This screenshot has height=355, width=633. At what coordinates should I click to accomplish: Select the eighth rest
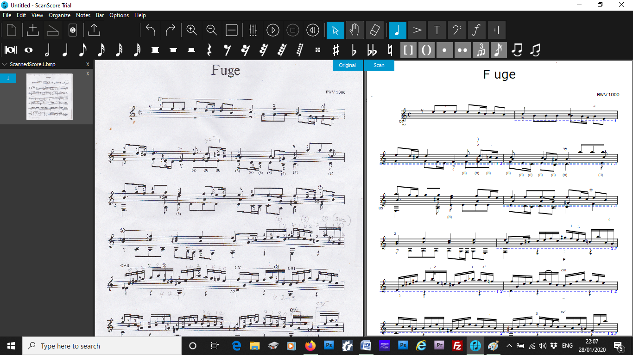[227, 50]
